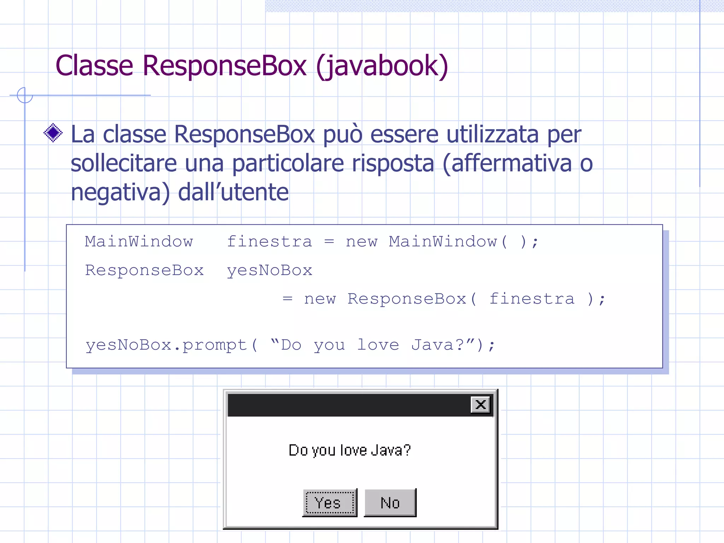Viewport: 724px width, 543px height.
Task: Select the 'Do you love Java?' dialog message
Action: point(350,450)
